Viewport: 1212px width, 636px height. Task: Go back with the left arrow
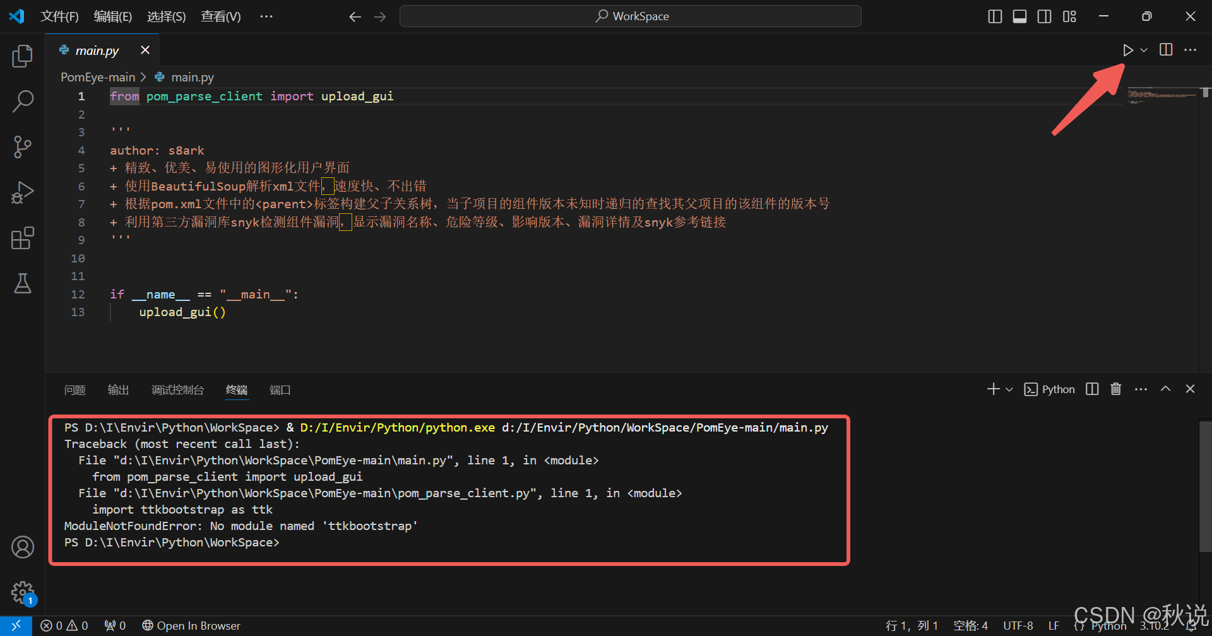coord(355,17)
